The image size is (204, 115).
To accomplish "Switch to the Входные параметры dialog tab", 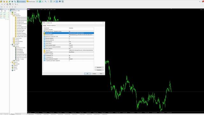I will 51,26.
